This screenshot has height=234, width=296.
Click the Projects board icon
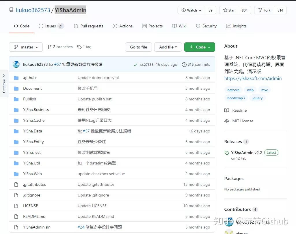click(144, 26)
